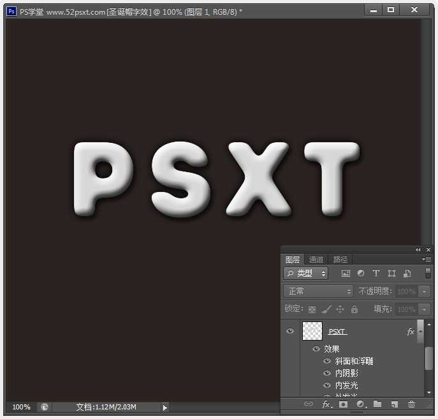Delete layer with trash icon
Viewport: 438px width, 419px height.
(x=411, y=404)
